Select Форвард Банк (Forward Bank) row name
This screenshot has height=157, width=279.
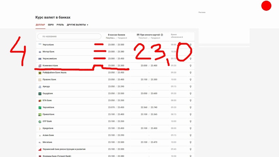[x=57, y=156]
